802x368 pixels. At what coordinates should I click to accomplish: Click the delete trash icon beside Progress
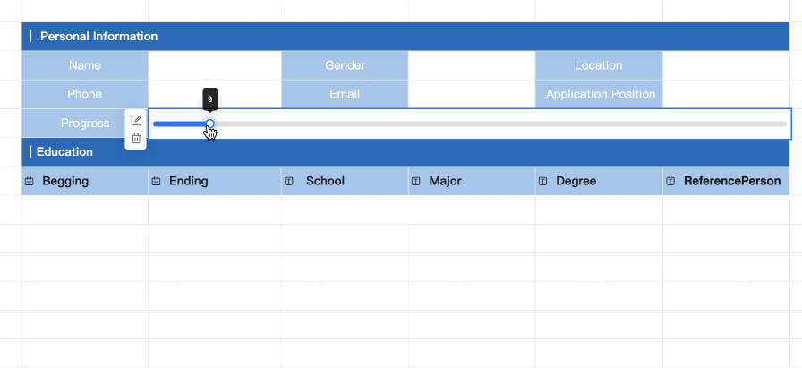[136, 138]
